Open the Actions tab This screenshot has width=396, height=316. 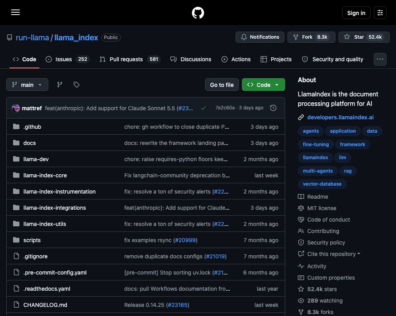click(x=236, y=59)
